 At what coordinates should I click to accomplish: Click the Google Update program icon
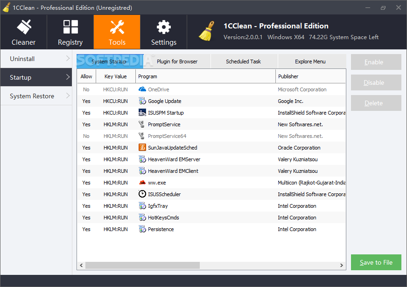pyautogui.click(x=142, y=101)
